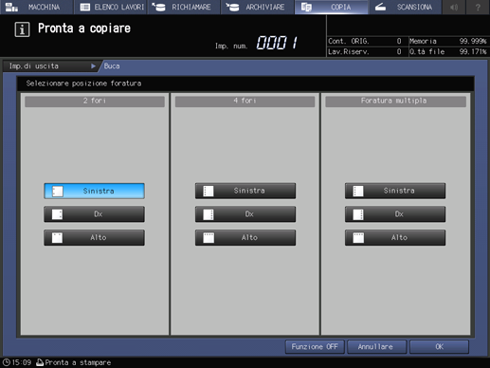
Task: Click the clock icon in status bar
Action: [7, 362]
